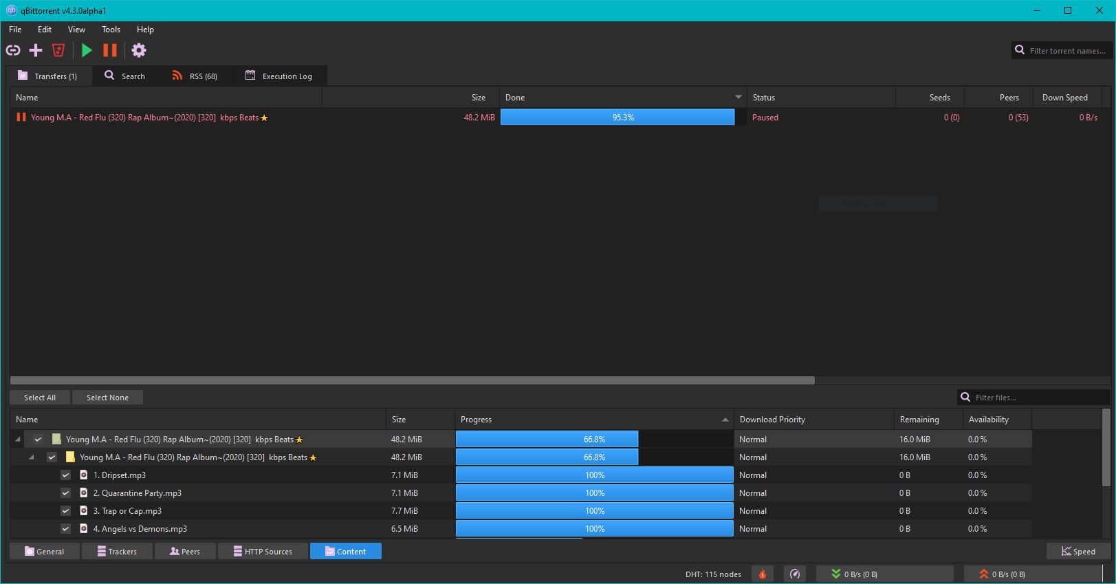Click the Add torrent file plus icon
Viewport: 1116px width, 584px height.
click(36, 50)
